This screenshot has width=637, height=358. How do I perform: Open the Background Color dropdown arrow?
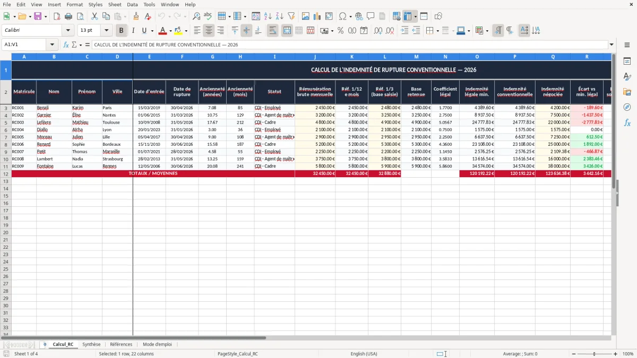coord(186,31)
